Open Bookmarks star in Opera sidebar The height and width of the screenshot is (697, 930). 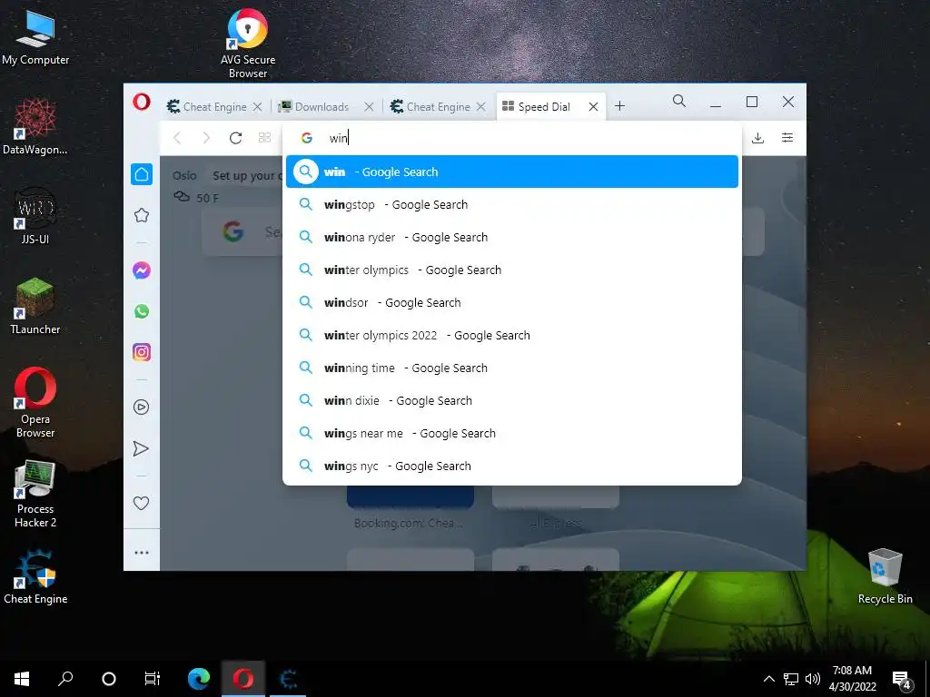tap(141, 215)
